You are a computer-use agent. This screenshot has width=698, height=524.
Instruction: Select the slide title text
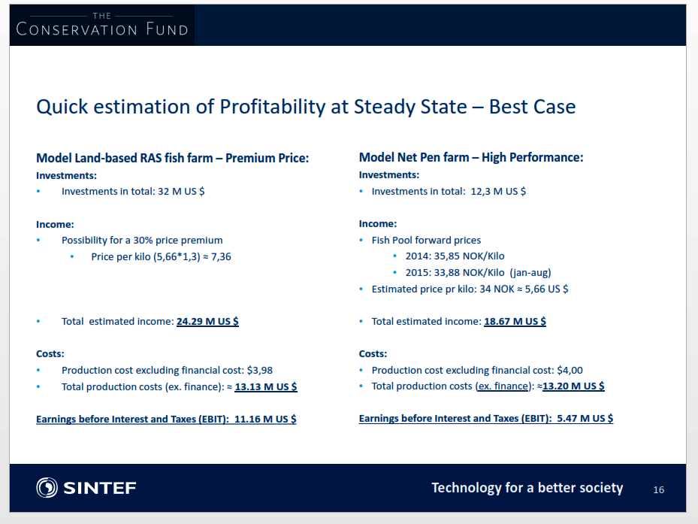click(x=306, y=107)
